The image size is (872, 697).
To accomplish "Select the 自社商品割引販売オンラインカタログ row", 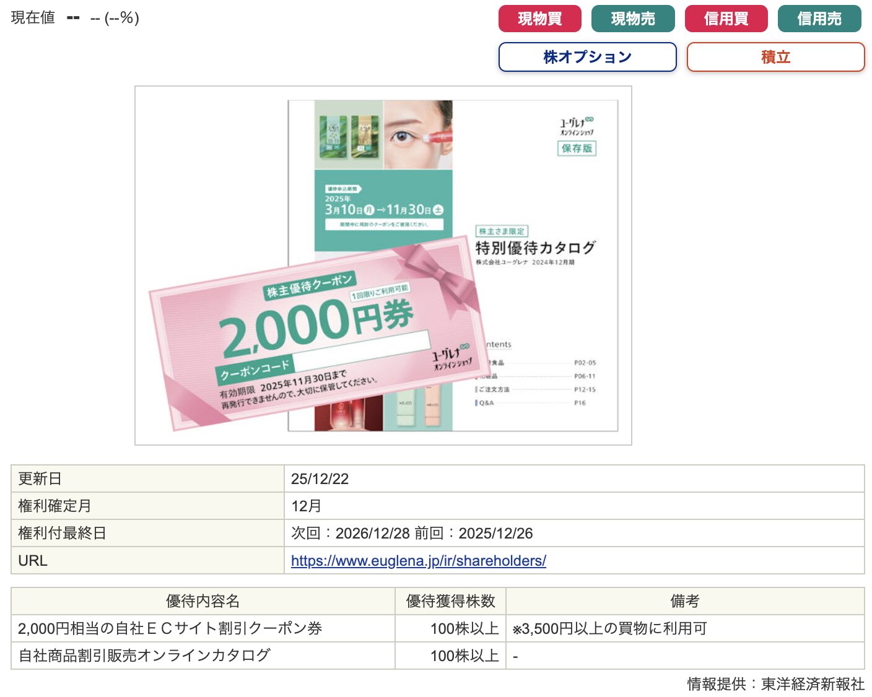I will [x=438, y=656].
